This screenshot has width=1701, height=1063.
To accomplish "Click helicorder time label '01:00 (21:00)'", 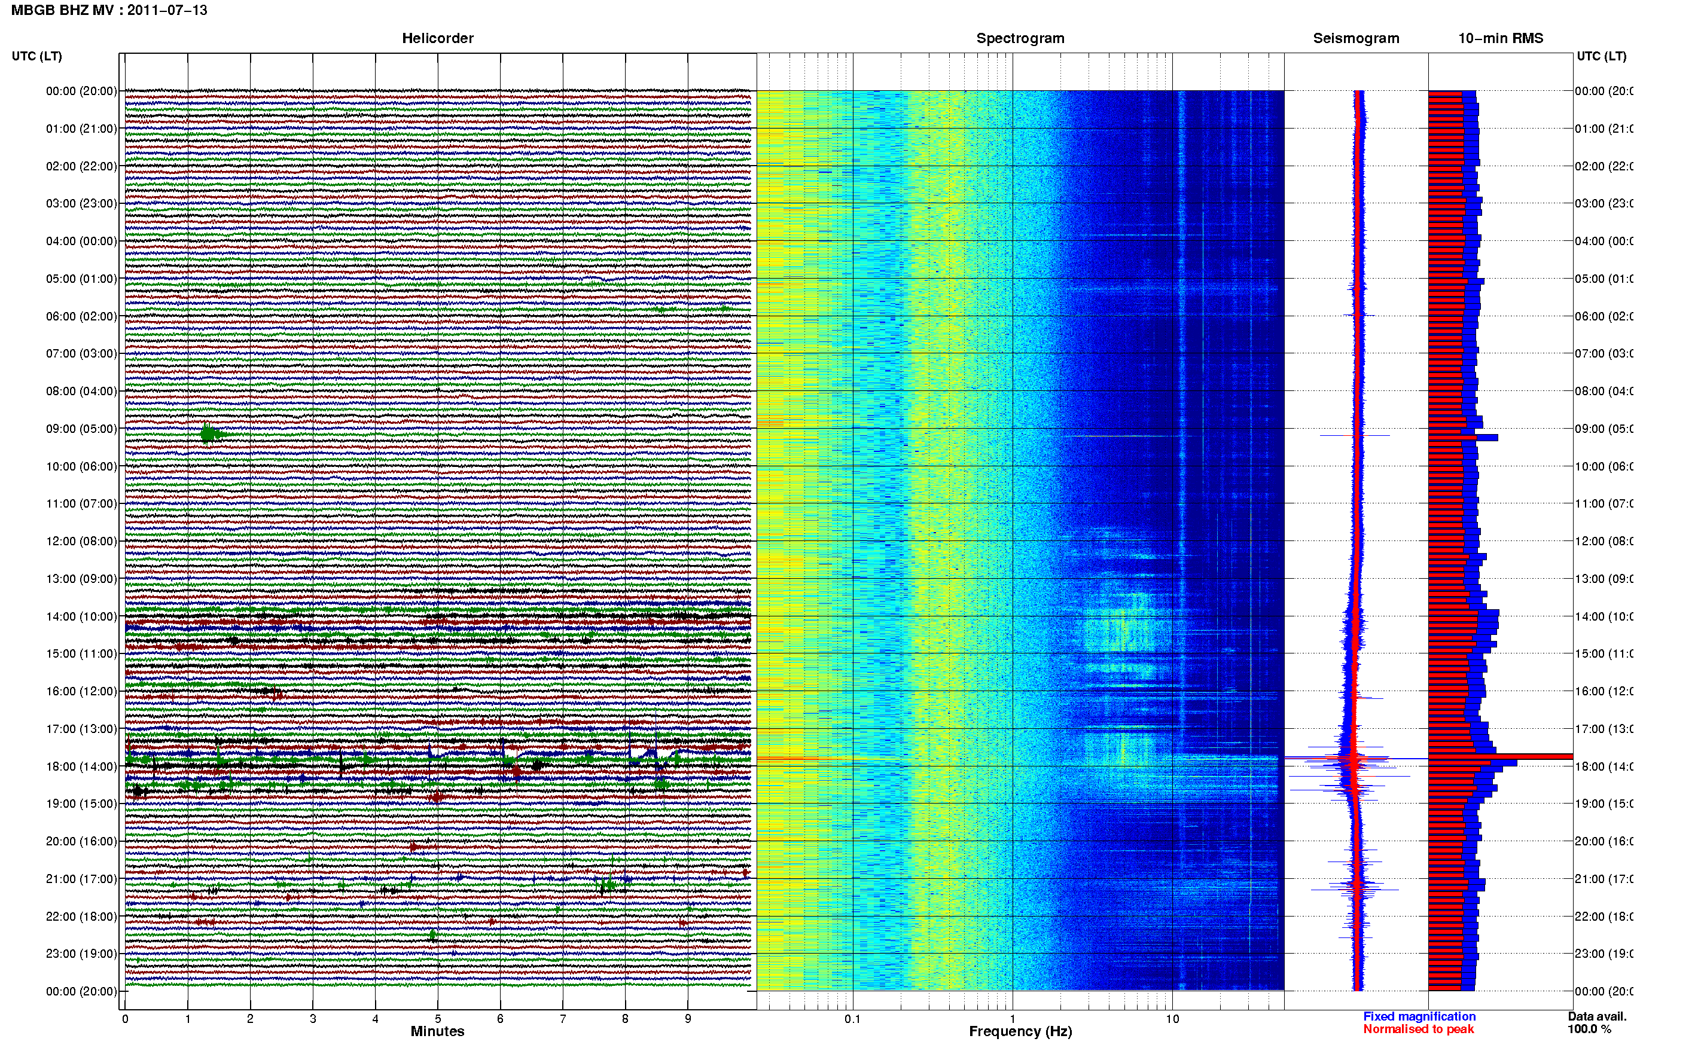I will pyautogui.click(x=81, y=129).
